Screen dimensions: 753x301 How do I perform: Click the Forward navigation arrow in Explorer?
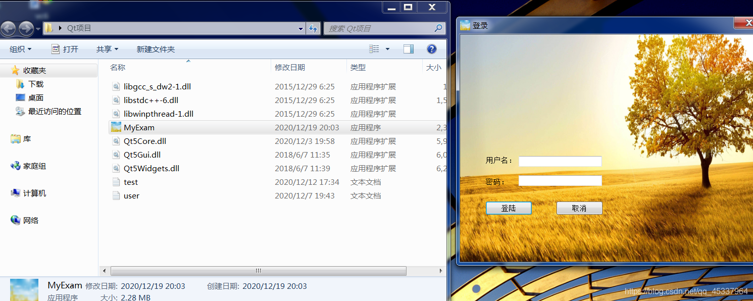click(x=26, y=29)
